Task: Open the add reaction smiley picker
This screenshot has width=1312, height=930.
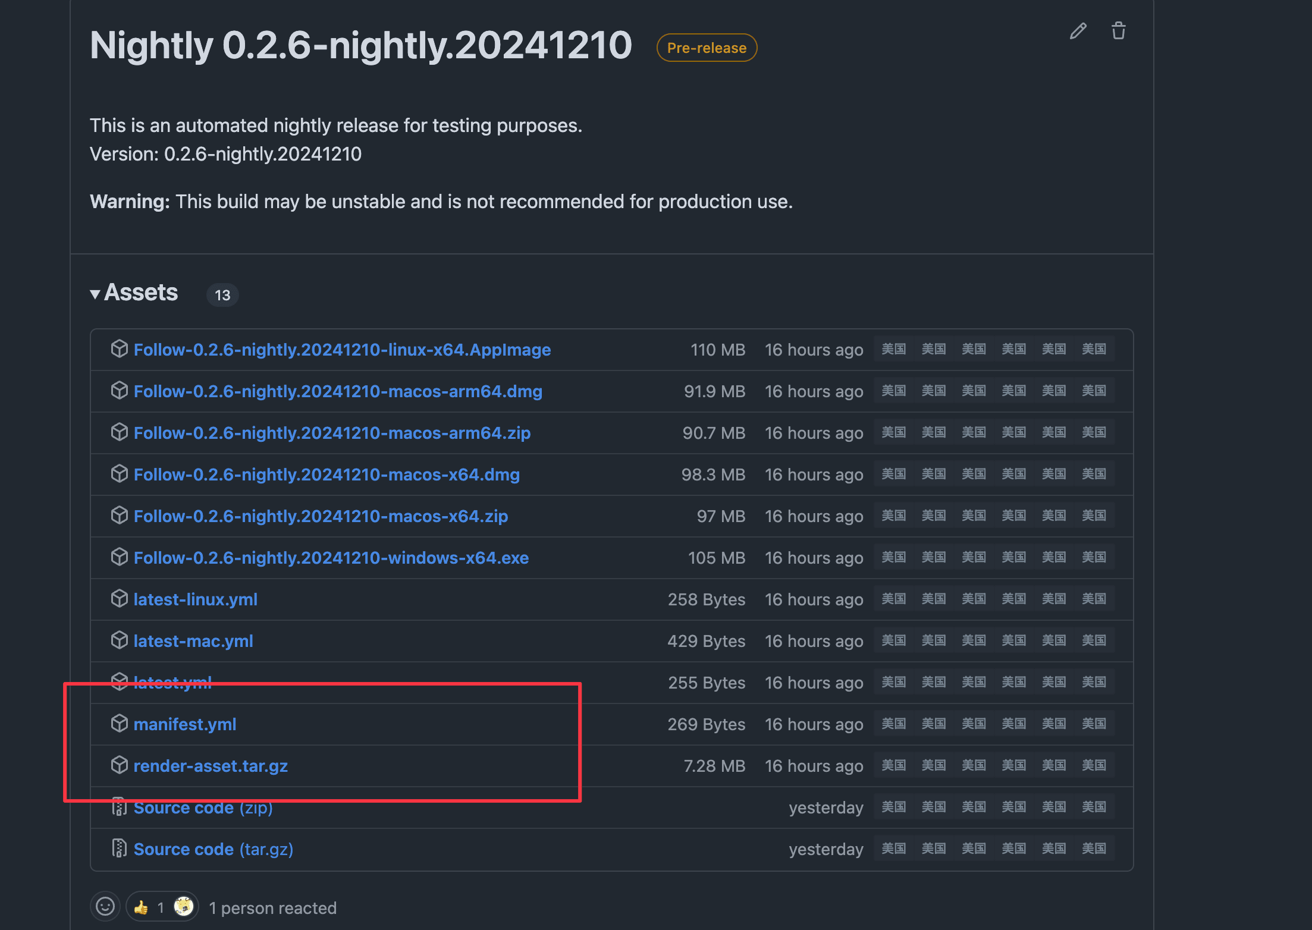Action: tap(105, 906)
